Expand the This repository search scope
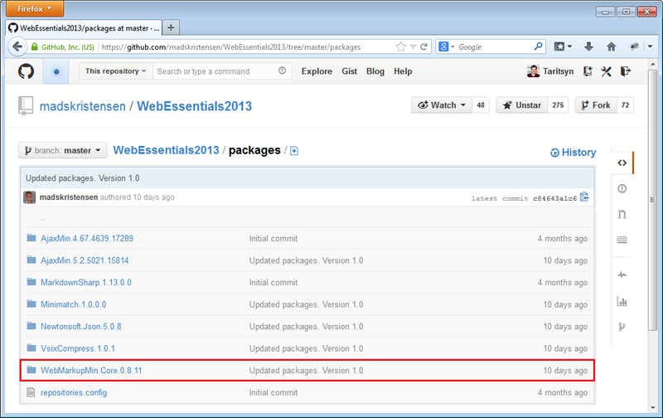663x418 pixels. point(115,71)
